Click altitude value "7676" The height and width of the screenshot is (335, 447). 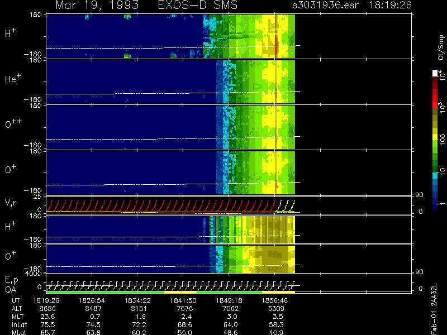pos(185,309)
